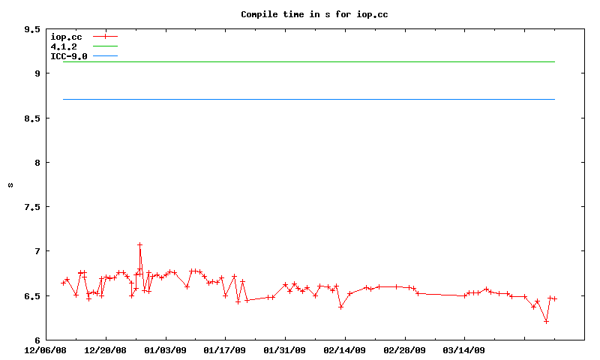
Task: Click the green 4.1.2 legend line sample
Action: pos(106,46)
